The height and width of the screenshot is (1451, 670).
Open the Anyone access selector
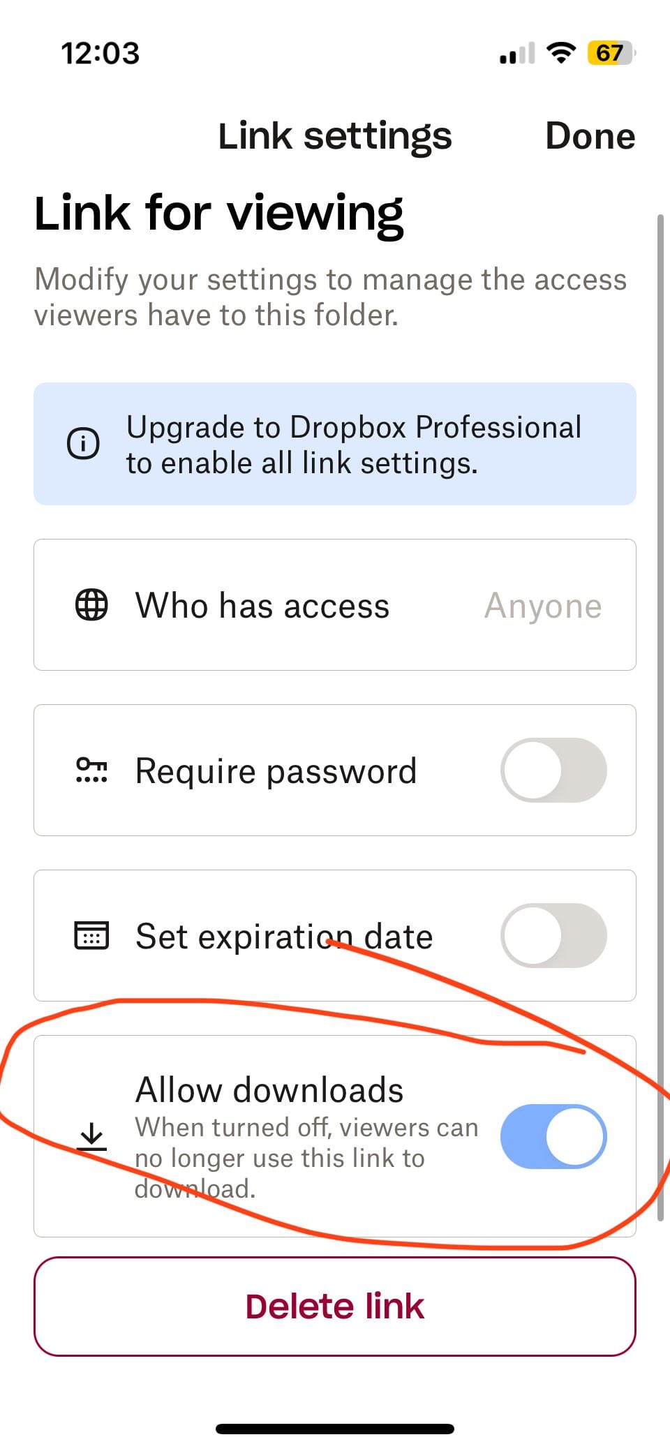(x=543, y=605)
